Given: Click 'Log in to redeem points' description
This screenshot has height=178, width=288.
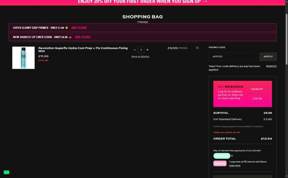Looking at the screenshot, I should point(230,95).
